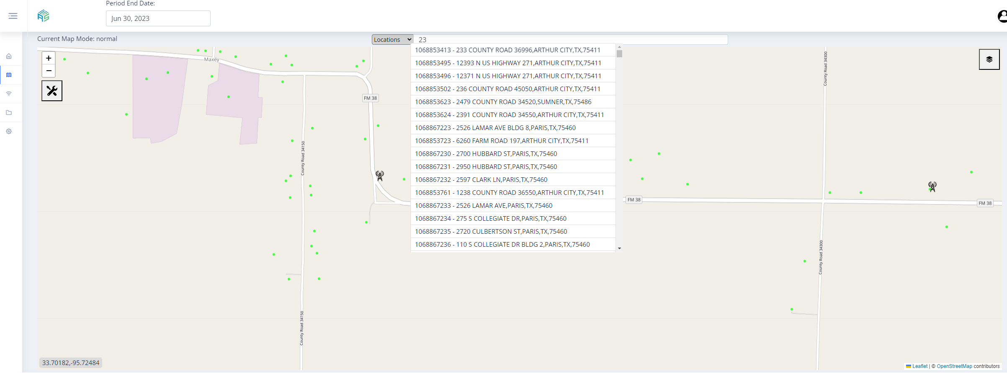Click the results list scrollbar thumb
The width and height of the screenshot is (1007, 373).
pyautogui.click(x=619, y=54)
